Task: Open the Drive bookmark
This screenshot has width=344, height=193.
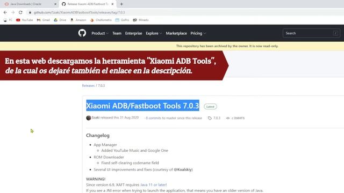Action: click(60, 20)
